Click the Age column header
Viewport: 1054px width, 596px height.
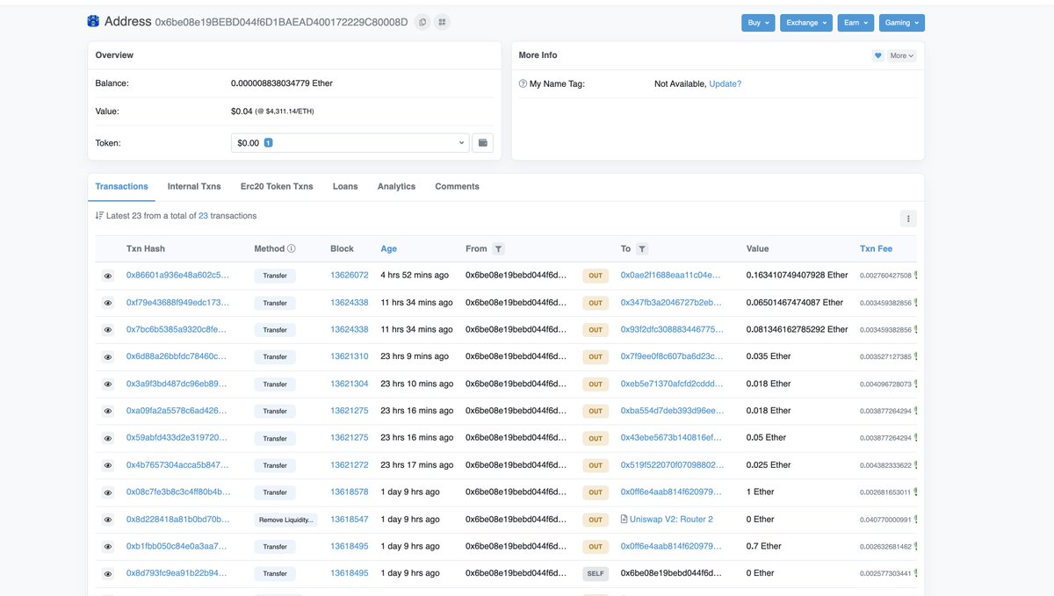click(x=389, y=249)
